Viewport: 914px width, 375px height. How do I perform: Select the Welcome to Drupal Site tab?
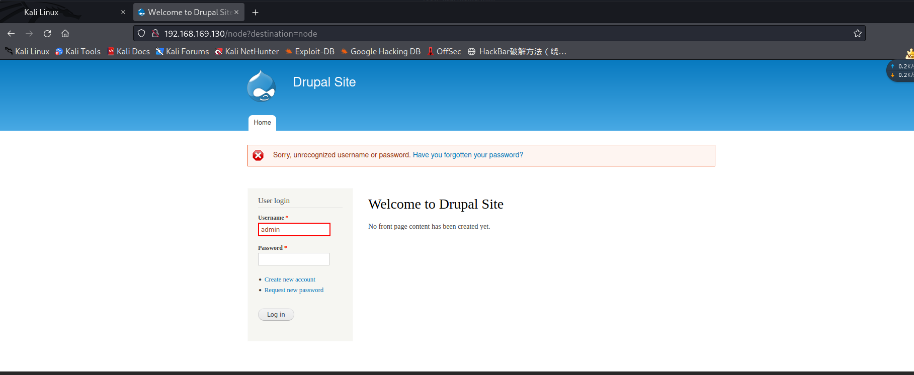click(x=189, y=12)
